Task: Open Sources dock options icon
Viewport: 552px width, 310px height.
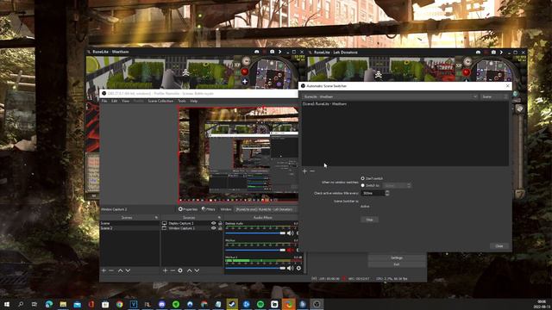Action: click(x=219, y=218)
